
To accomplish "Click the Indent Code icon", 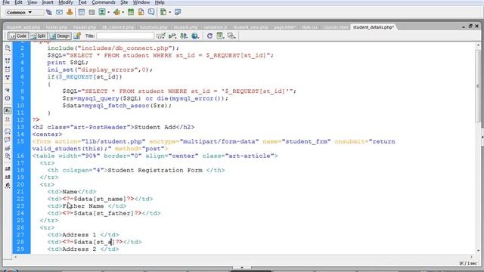I will 8,169.
